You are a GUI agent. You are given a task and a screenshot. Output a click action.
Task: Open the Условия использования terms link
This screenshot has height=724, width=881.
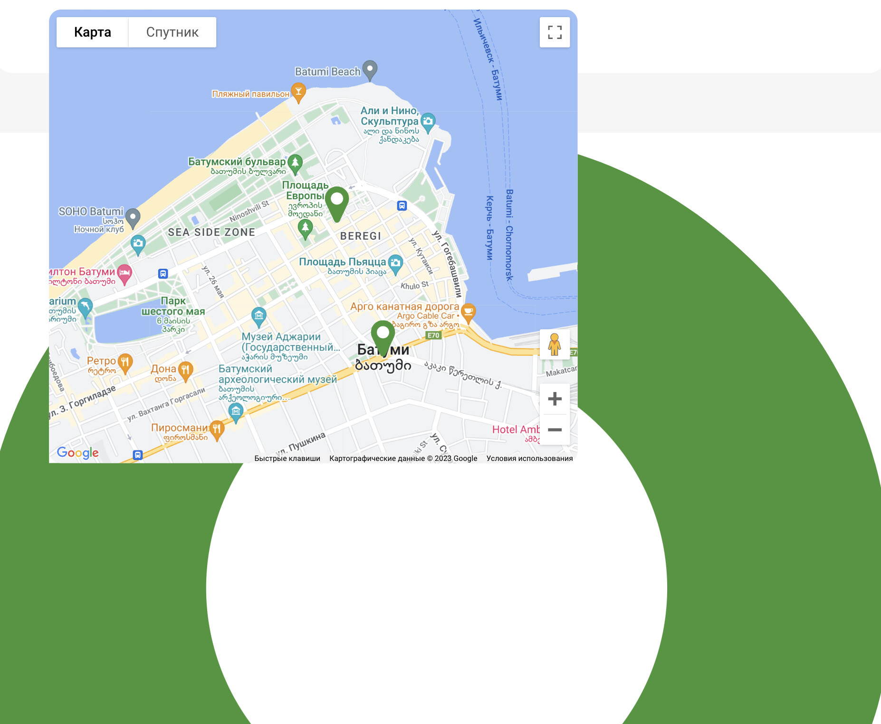529,459
